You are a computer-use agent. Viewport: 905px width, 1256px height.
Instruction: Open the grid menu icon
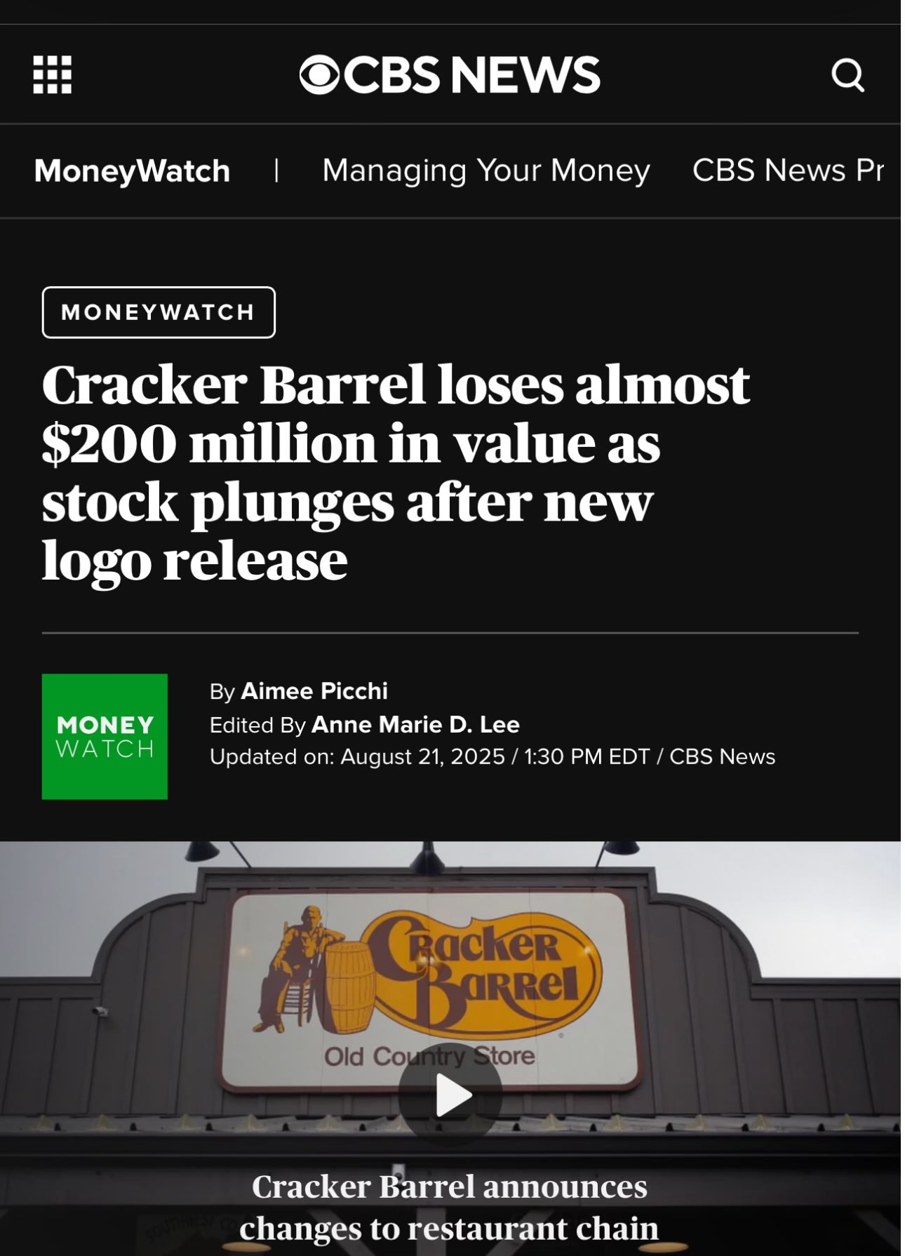(53, 74)
